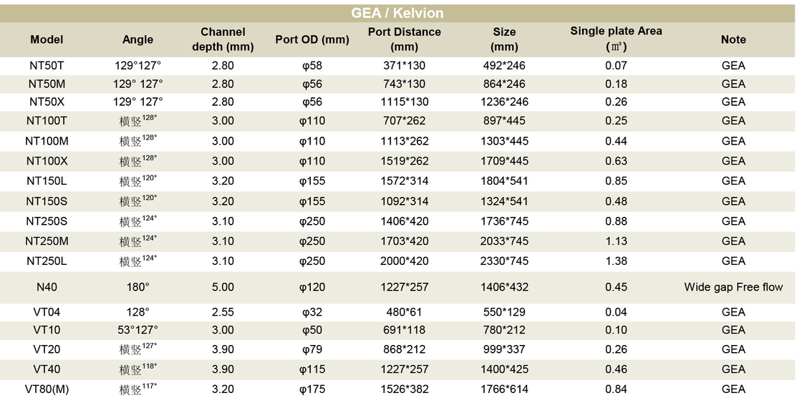Click the '480*61' port distance

pyautogui.click(x=404, y=312)
